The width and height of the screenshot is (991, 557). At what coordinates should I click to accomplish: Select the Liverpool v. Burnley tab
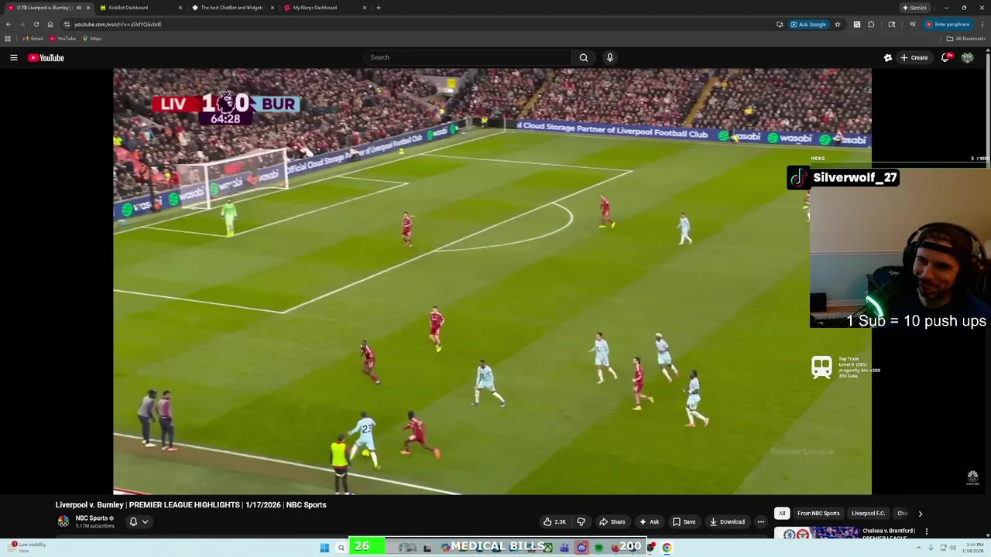(48, 8)
